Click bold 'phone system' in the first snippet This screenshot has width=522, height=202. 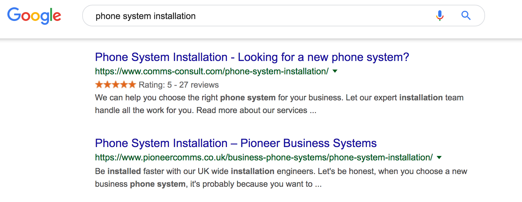click(x=248, y=98)
